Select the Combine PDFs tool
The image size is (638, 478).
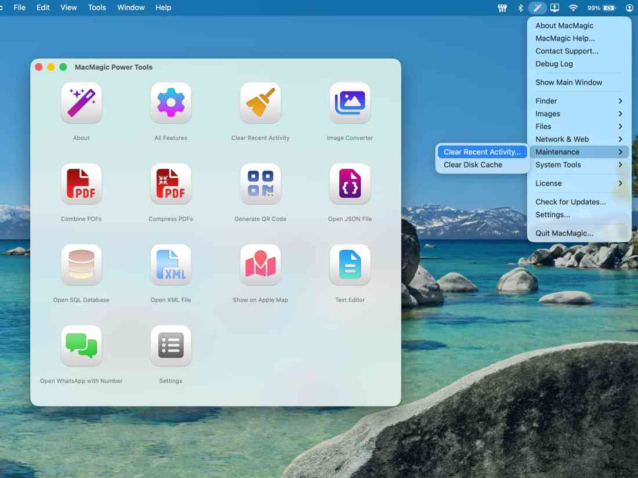81,184
